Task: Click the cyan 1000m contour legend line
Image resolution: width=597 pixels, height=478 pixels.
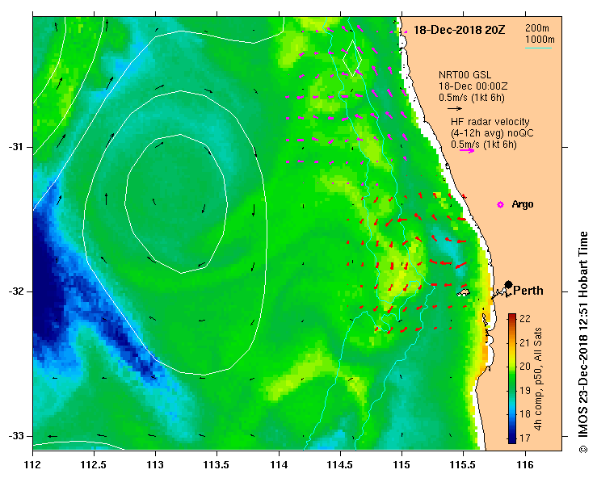Action: (538, 48)
